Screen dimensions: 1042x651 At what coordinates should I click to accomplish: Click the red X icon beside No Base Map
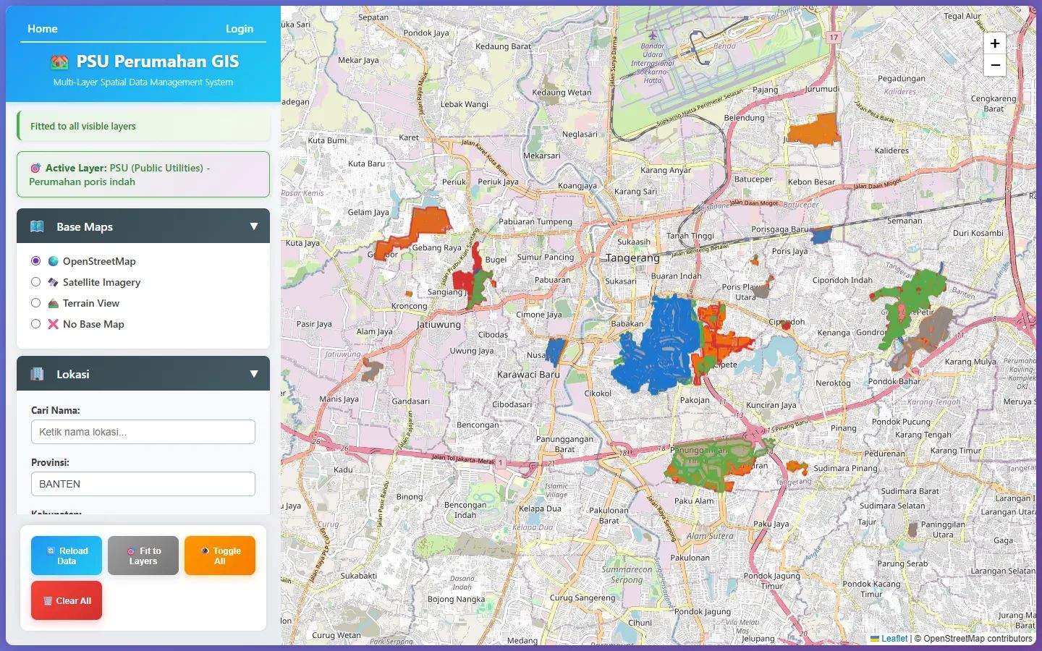(x=53, y=324)
